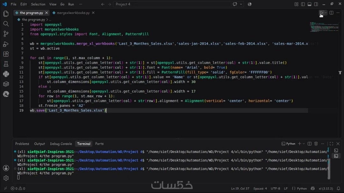Click the Copilot chat icon in title bar
The width and height of the screenshot is (344, 193).
tap(235, 4)
